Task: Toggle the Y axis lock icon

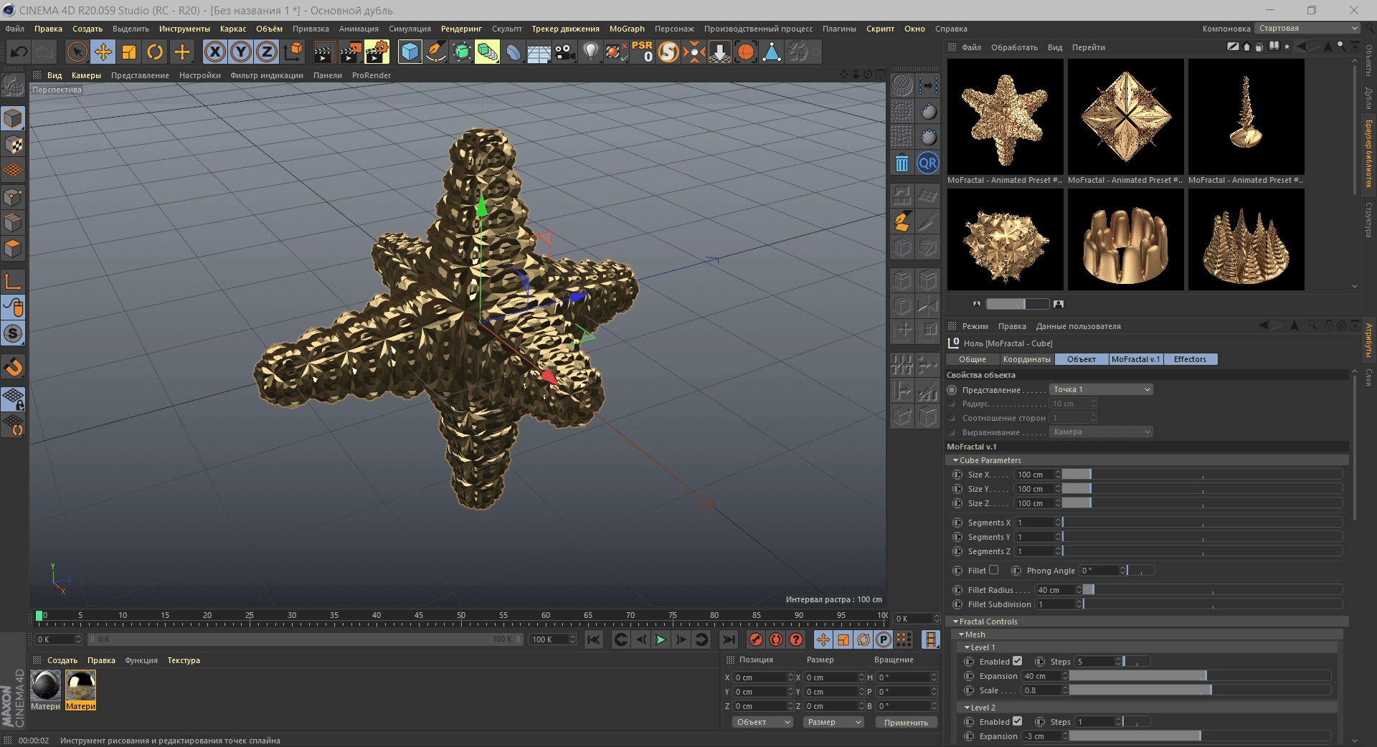Action: pos(241,52)
